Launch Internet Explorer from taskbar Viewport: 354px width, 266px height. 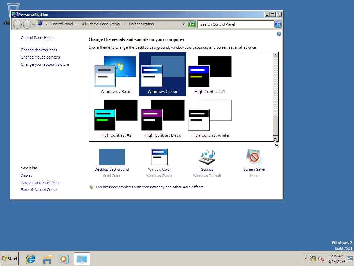[30, 258]
